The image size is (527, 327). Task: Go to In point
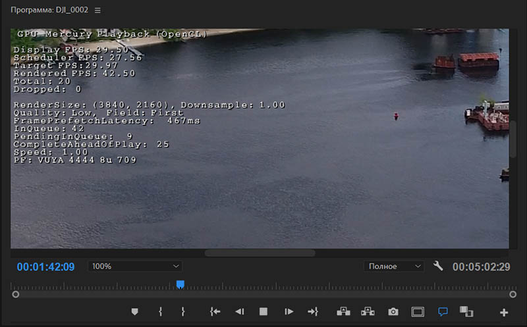click(215, 312)
